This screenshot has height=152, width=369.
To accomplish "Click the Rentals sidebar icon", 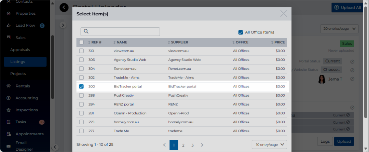I will 9,86.
